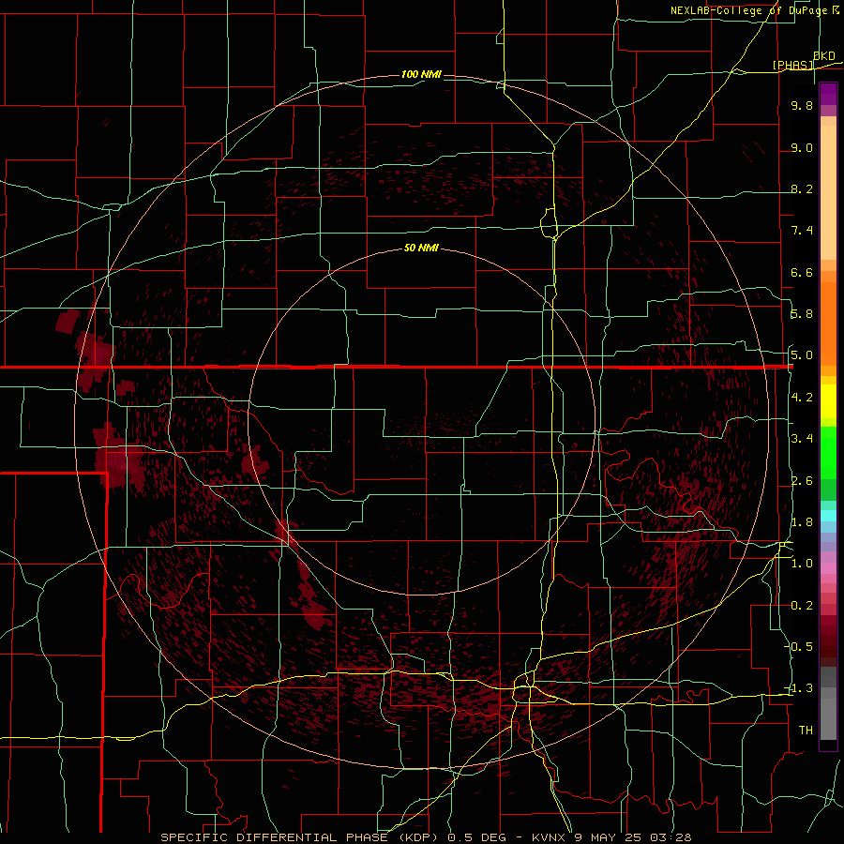Pick the cyan legend color band
The width and height of the screenshot is (844, 844).
828,516
